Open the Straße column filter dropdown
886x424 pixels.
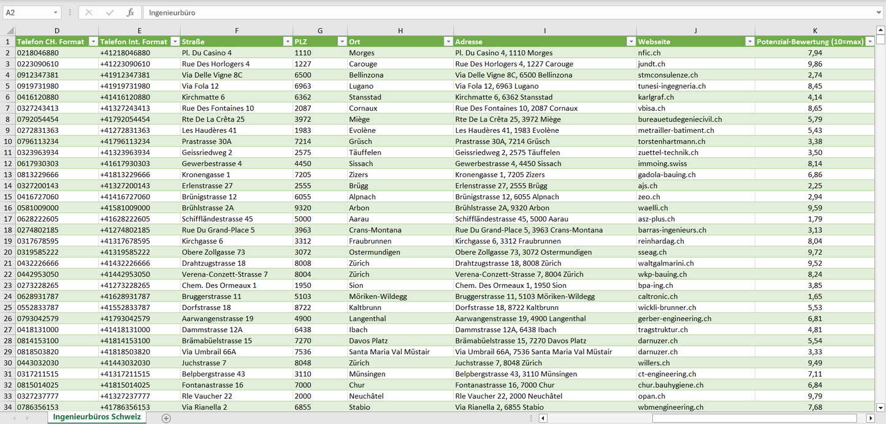pos(287,42)
